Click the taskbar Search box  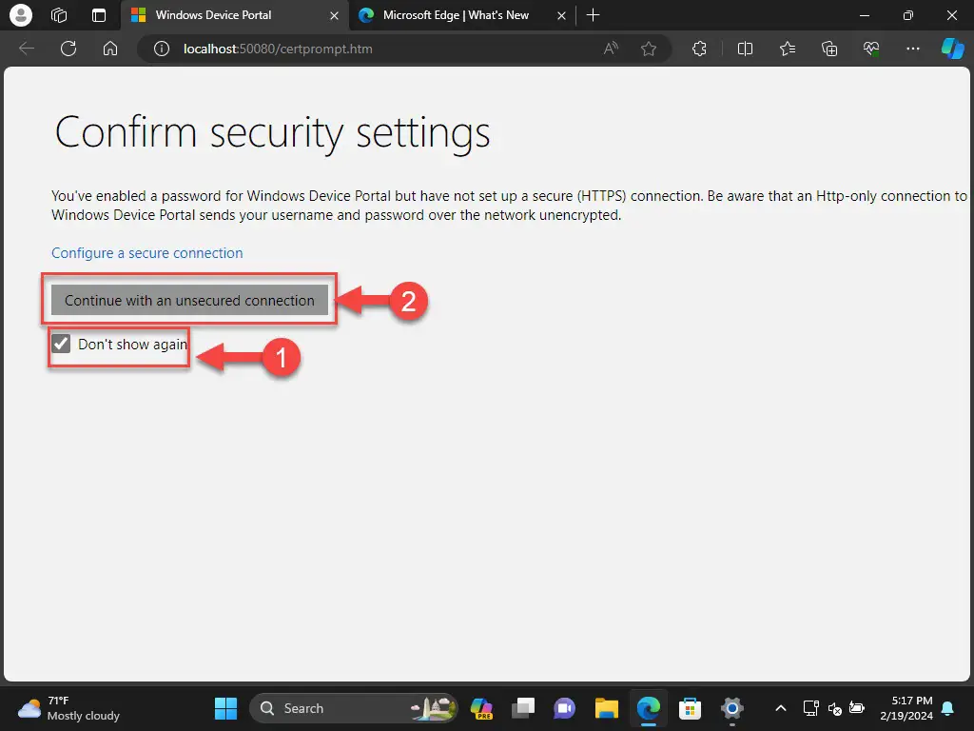click(x=354, y=708)
